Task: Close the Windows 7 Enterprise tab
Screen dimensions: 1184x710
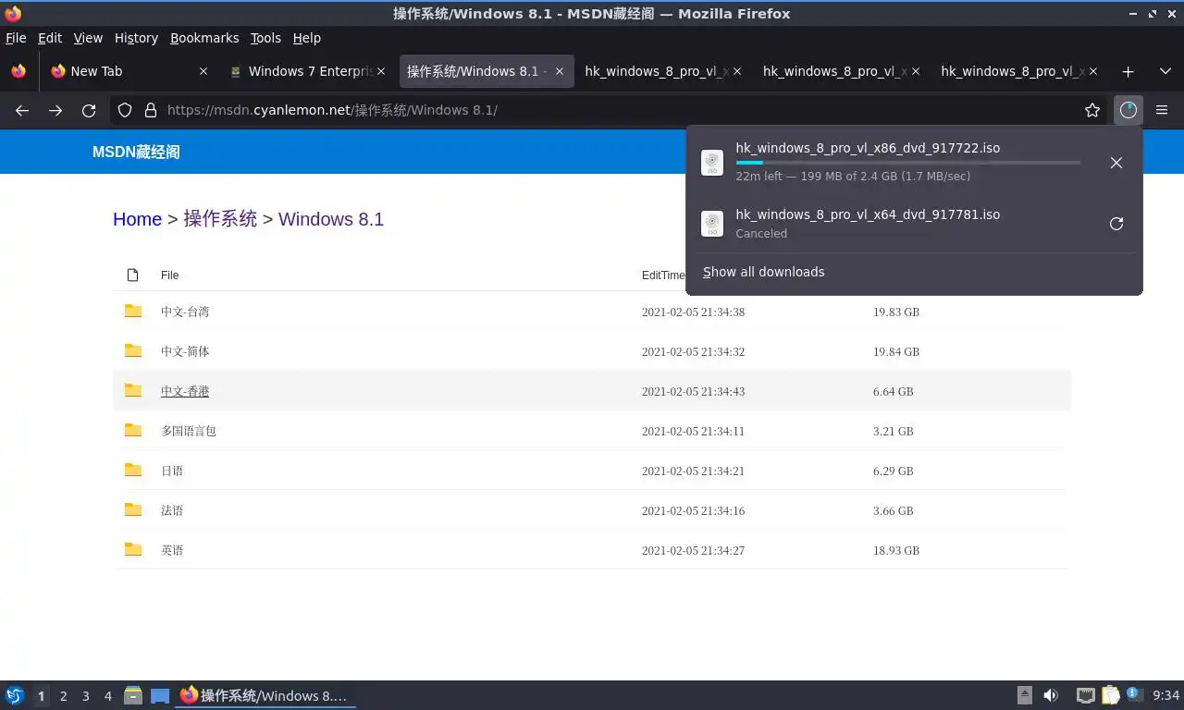Action: (381, 71)
